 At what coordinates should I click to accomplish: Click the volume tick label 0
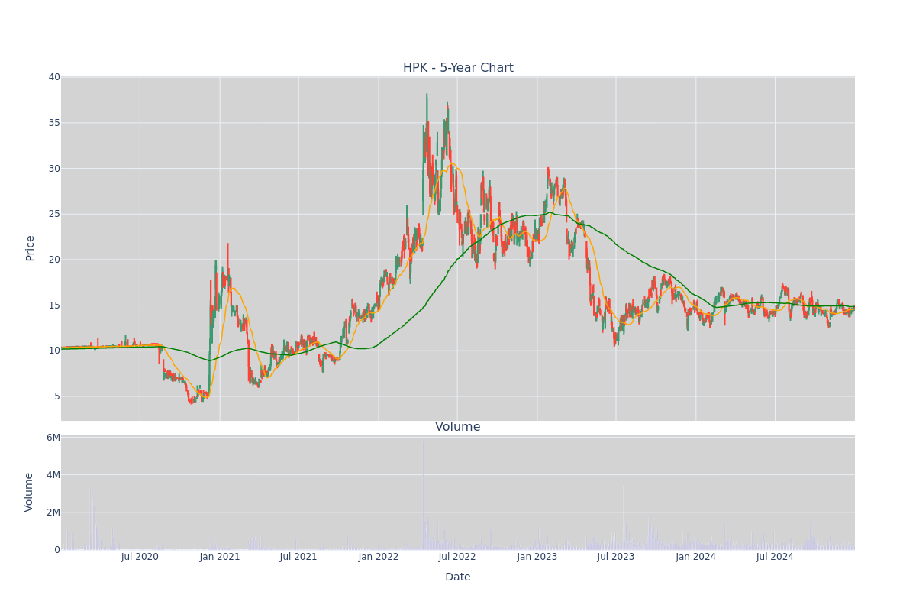pyautogui.click(x=57, y=550)
